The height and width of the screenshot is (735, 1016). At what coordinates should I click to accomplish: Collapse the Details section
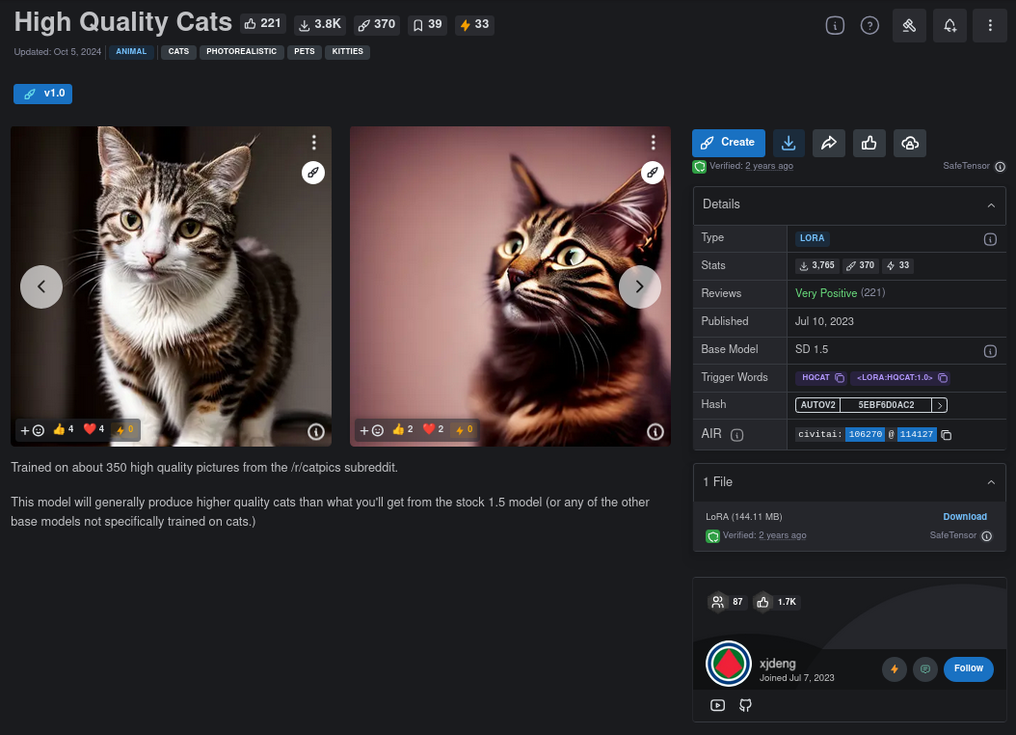[849, 205]
